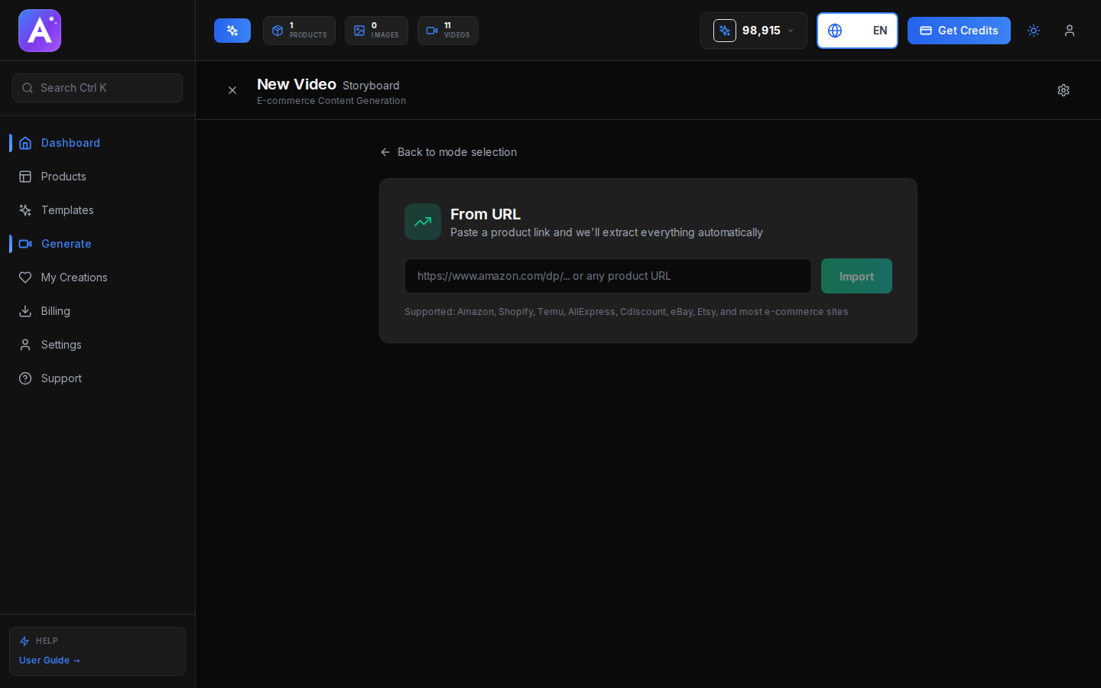Screen dimensions: 1101x688
Task: Switch interface language via the globe toggle
Action: pyautogui.click(x=835, y=31)
